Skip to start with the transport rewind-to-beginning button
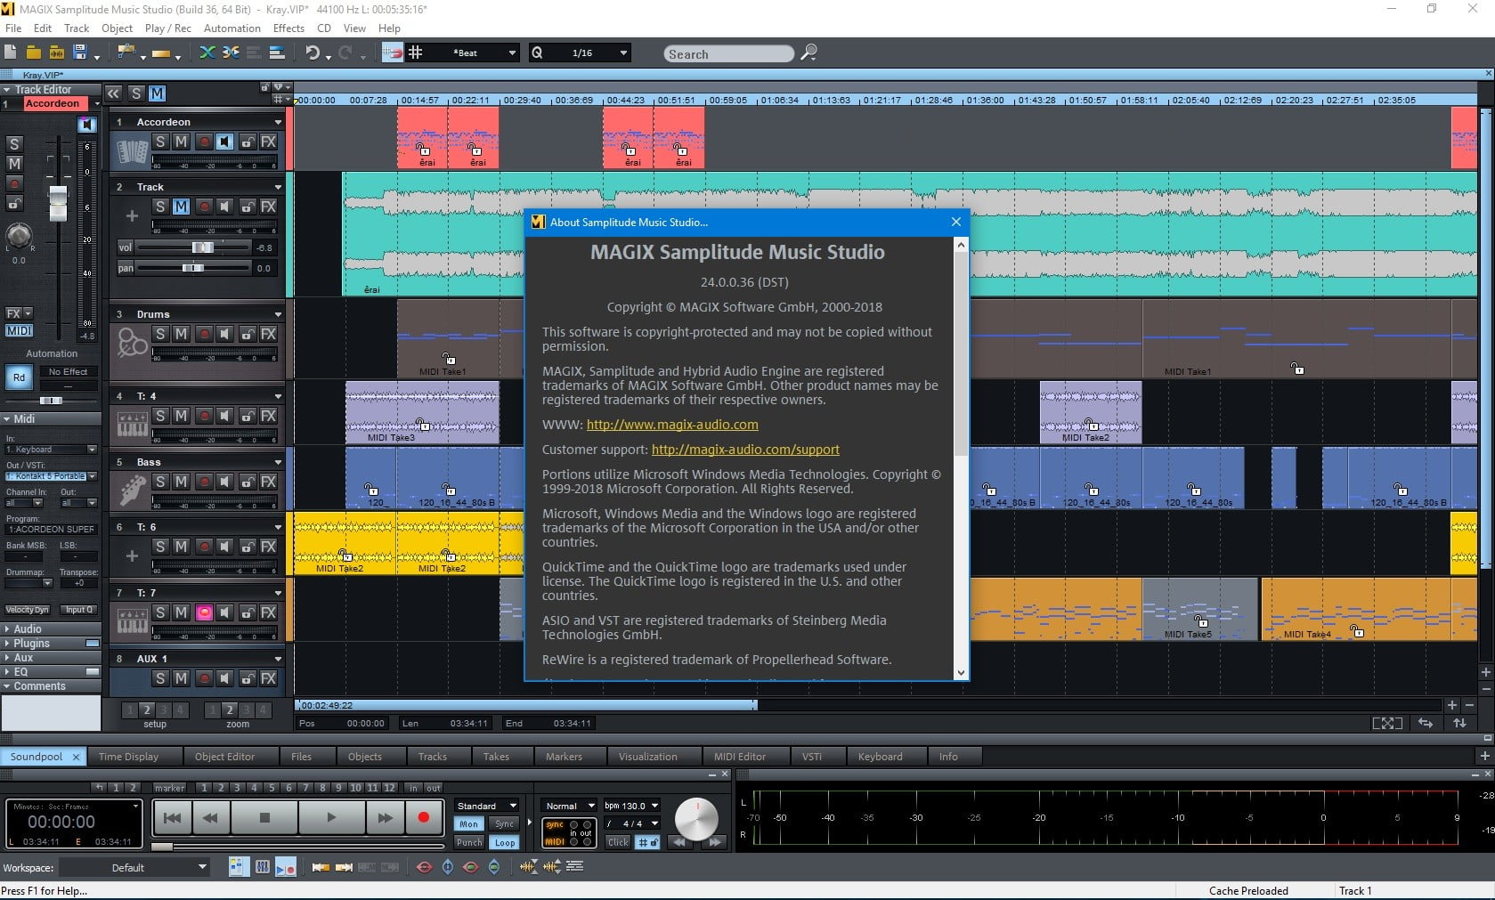This screenshot has height=900, width=1495. click(x=173, y=817)
